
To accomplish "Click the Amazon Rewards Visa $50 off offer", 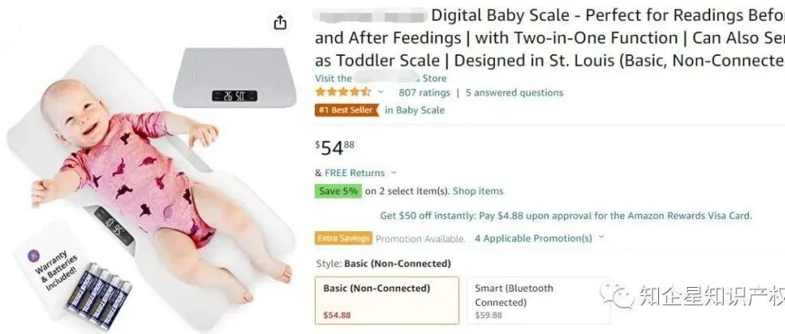I will [x=566, y=215].
